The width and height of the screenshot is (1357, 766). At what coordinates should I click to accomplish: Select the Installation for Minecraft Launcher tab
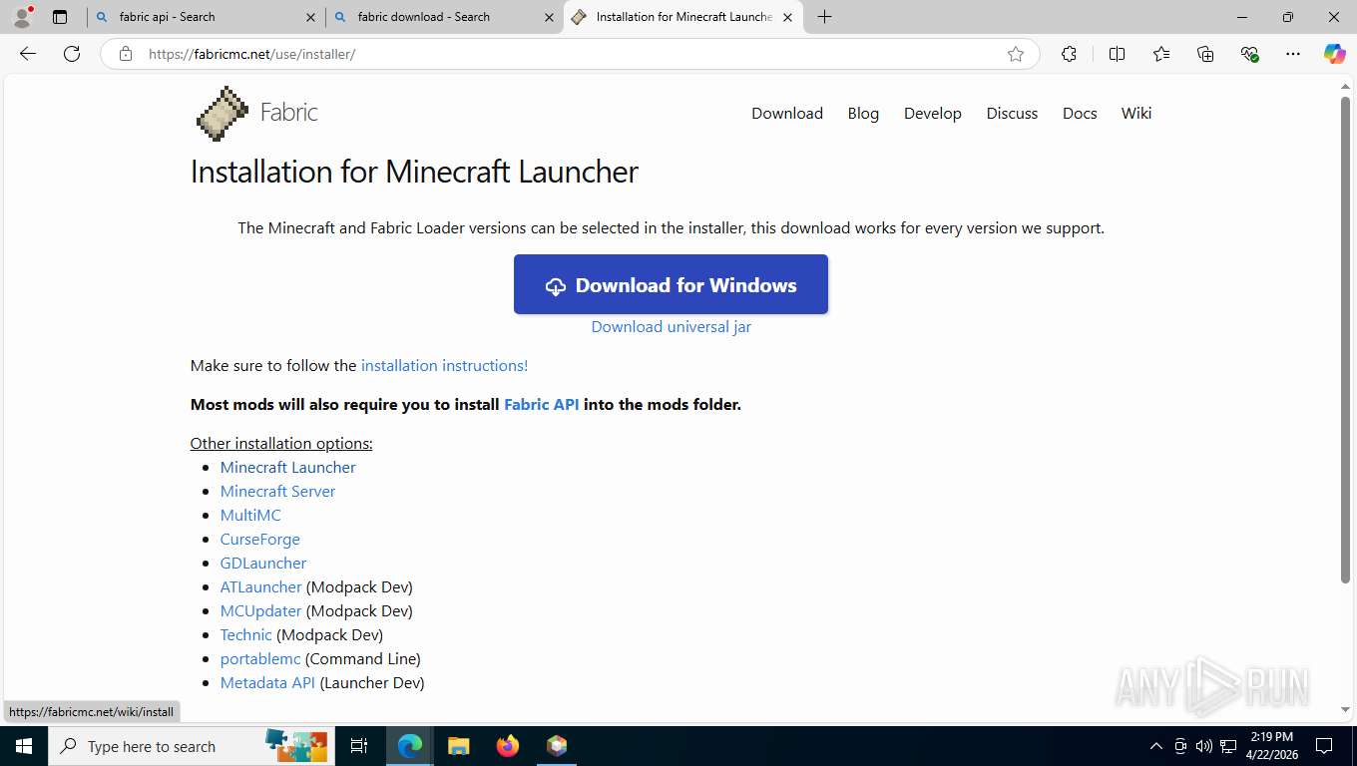coord(683,17)
